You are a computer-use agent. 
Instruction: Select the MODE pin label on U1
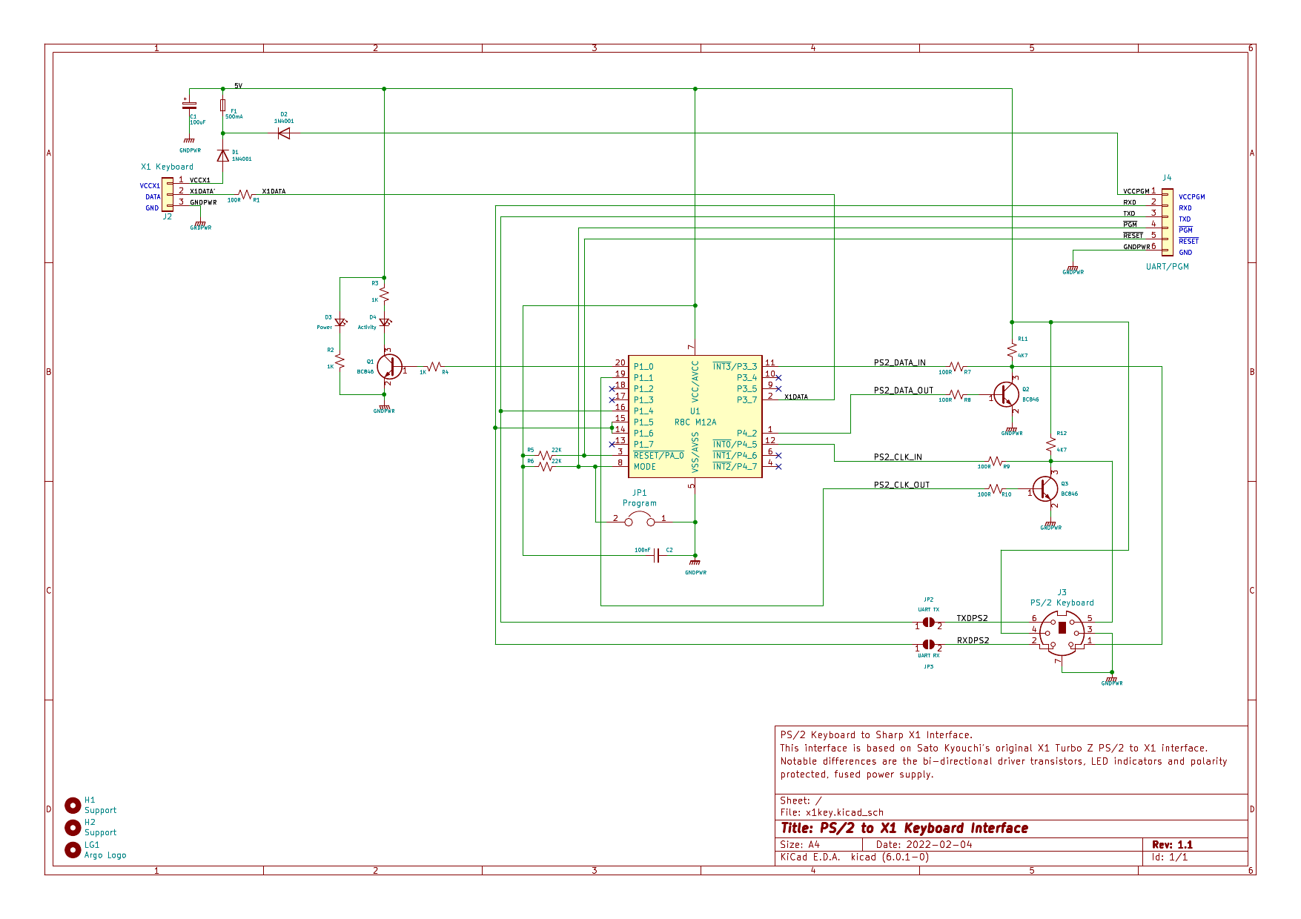644,466
